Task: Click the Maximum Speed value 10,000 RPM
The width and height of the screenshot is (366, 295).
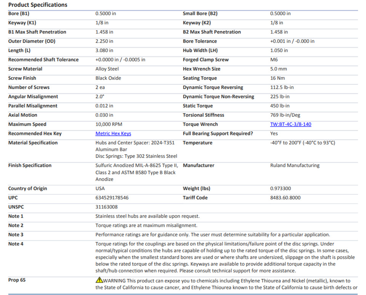Action: (x=109, y=124)
